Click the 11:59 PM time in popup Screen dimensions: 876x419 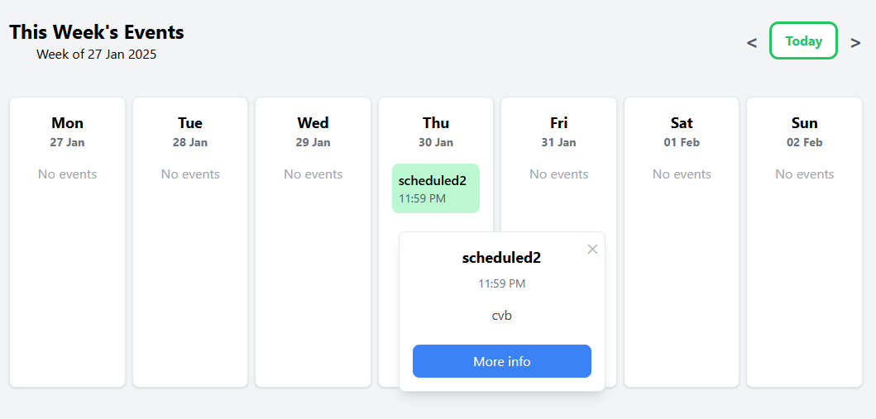pos(501,283)
